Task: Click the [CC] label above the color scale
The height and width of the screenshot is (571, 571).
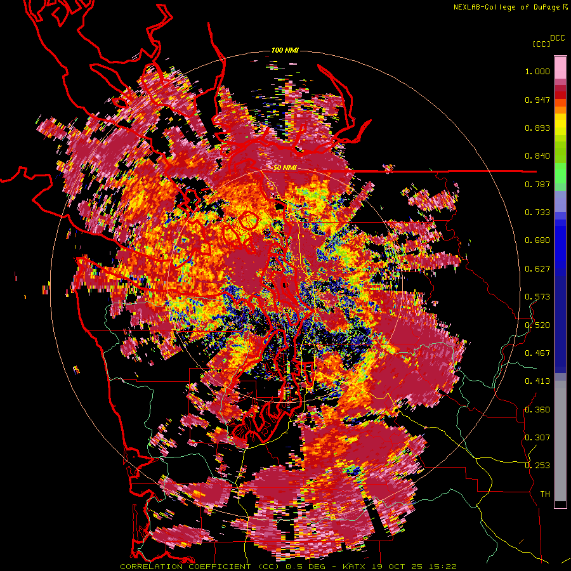Action: point(542,44)
